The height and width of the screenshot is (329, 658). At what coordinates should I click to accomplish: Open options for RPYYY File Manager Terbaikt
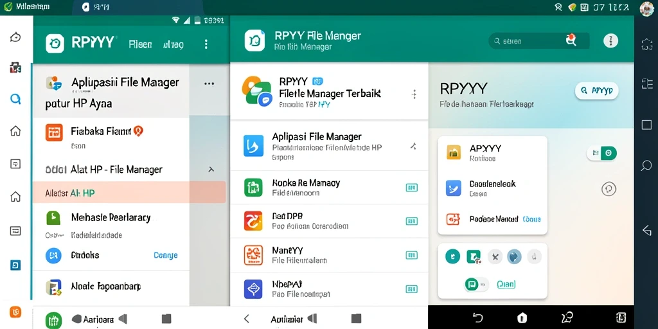tap(414, 94)
